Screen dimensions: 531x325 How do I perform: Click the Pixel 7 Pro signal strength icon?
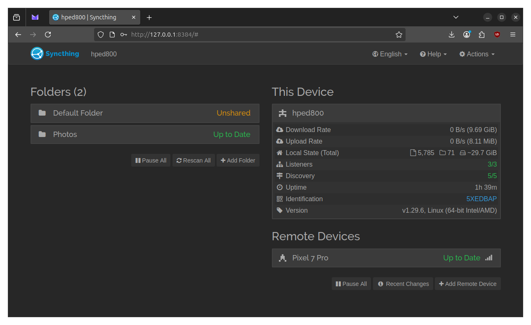pos(489,258)
